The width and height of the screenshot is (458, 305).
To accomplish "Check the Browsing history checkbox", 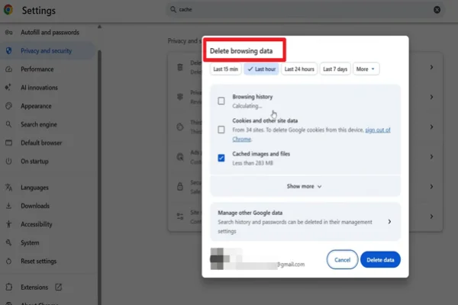I will click(x=221, y=101).
